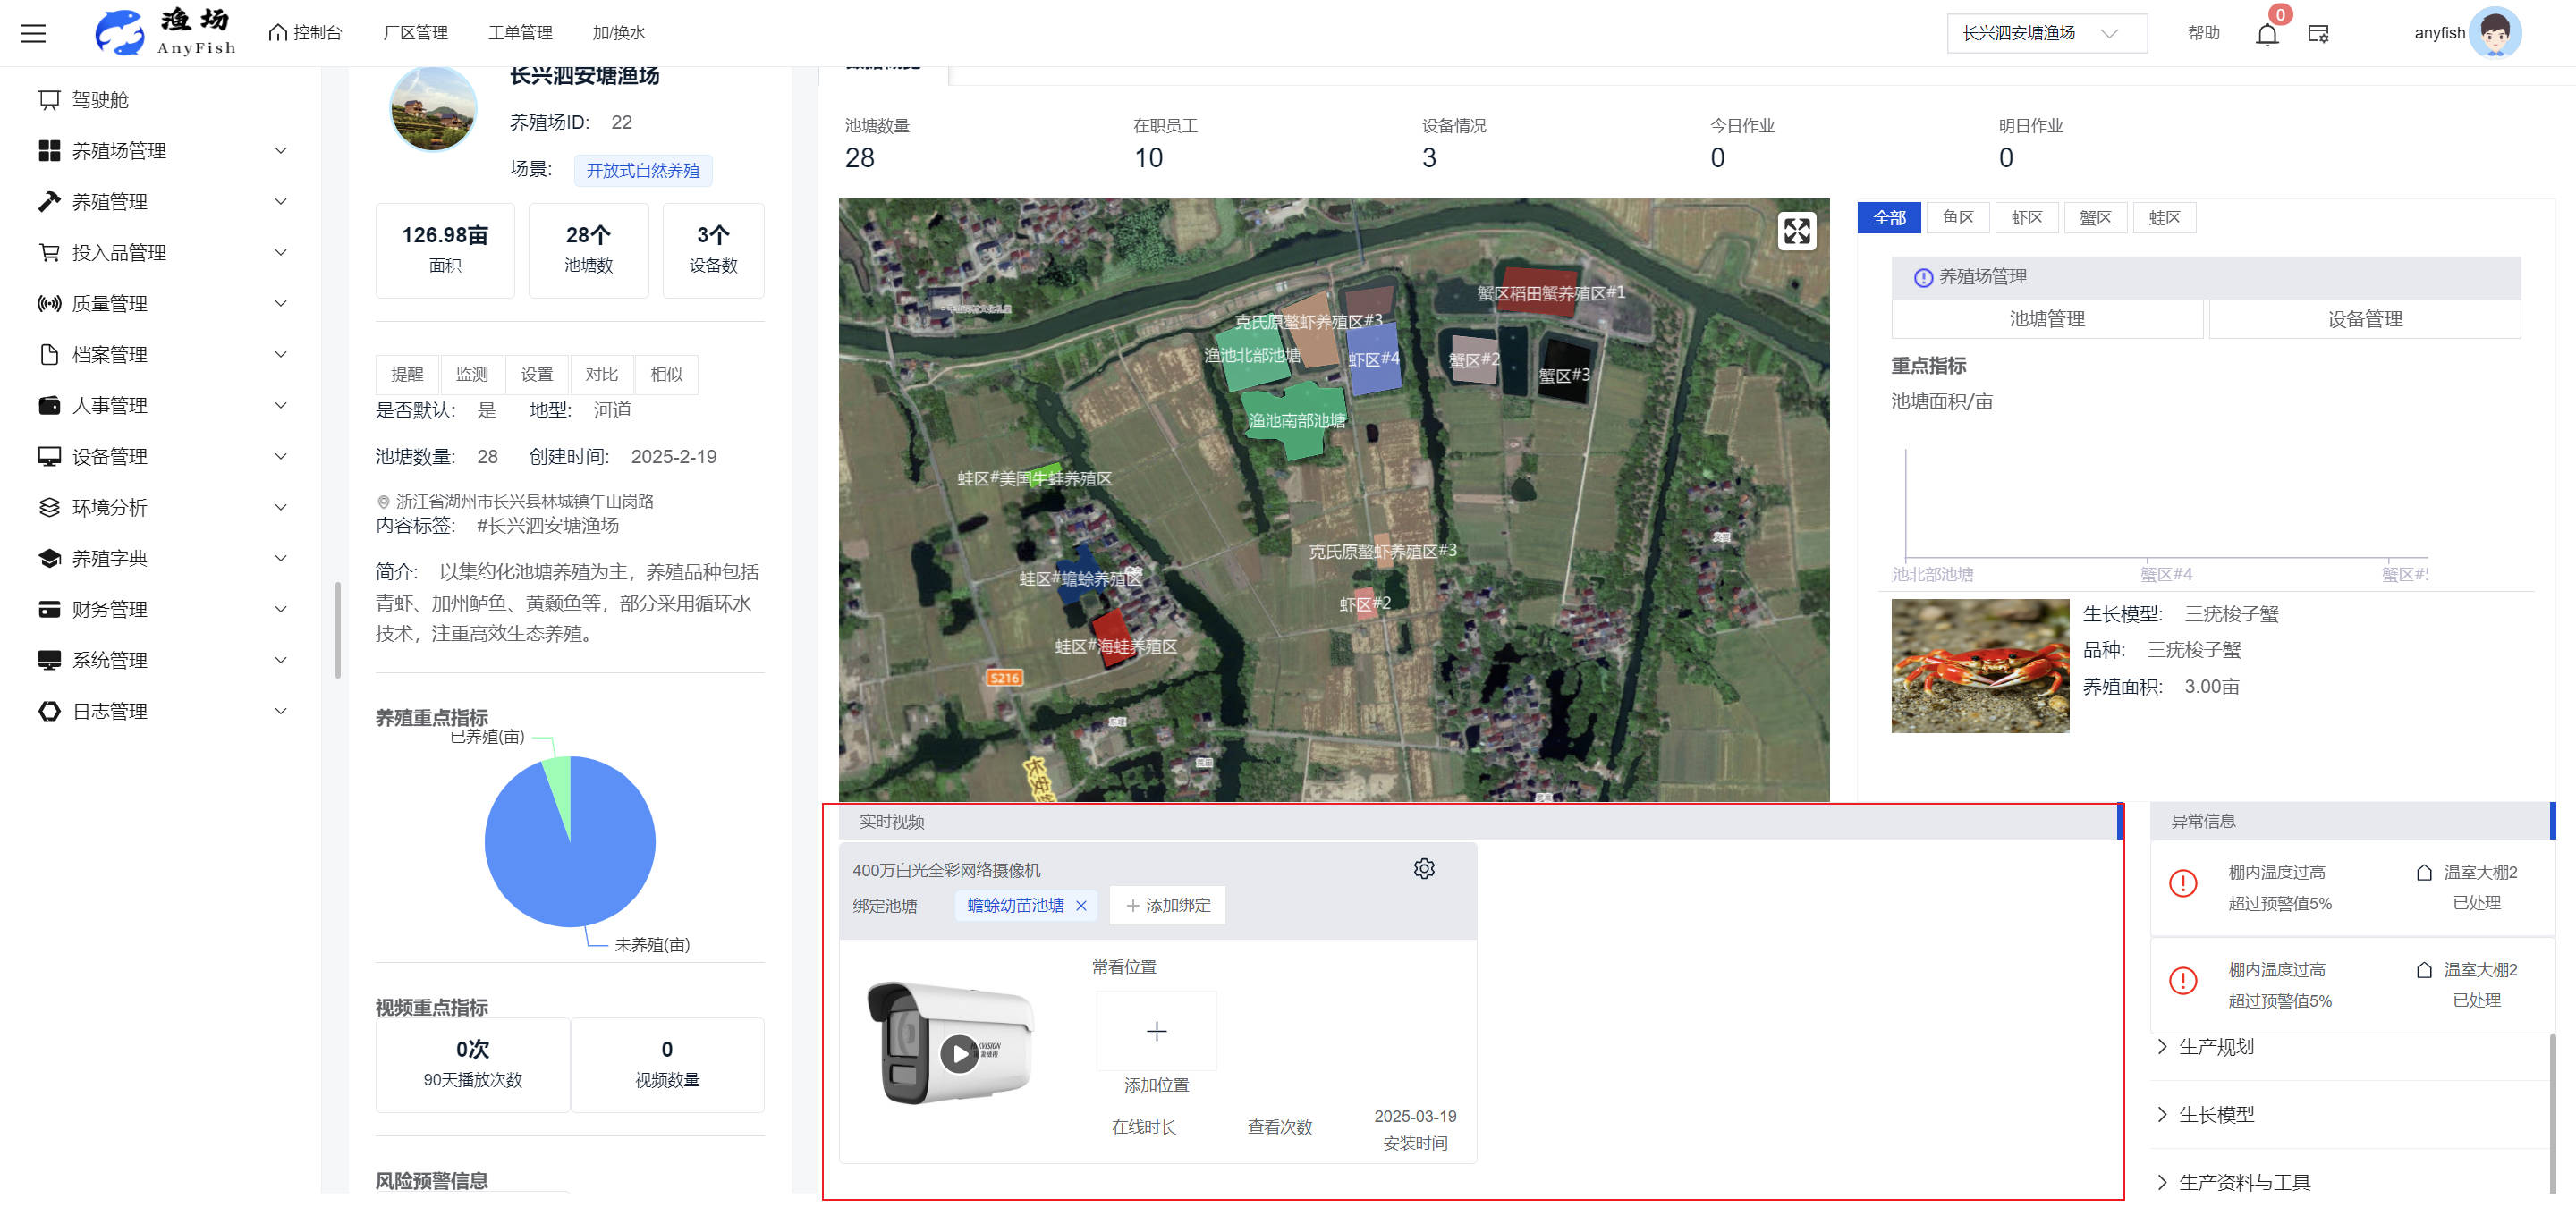
Task: Open the 工单管理 top menu
Action: pos(520,33)
